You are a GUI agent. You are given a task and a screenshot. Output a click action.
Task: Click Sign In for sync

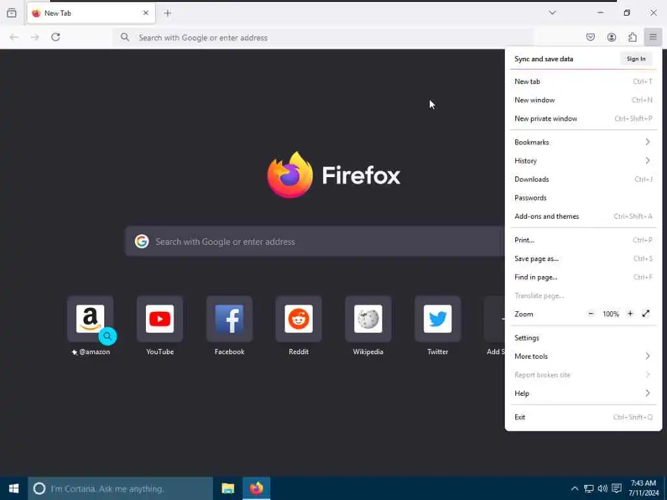tap(636, 59)
